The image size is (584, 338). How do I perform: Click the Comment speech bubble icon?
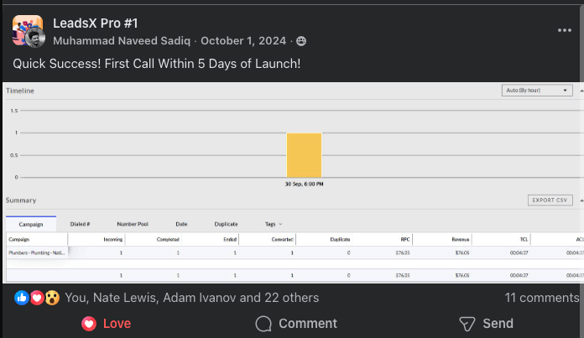coord(263,324)
